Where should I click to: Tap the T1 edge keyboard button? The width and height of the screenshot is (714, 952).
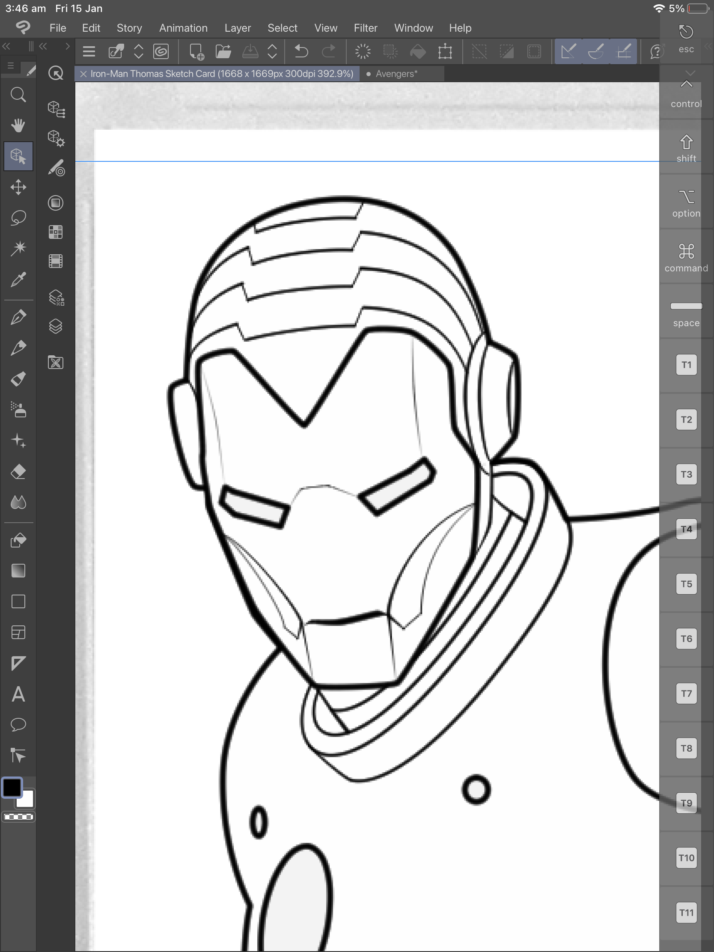686,365
